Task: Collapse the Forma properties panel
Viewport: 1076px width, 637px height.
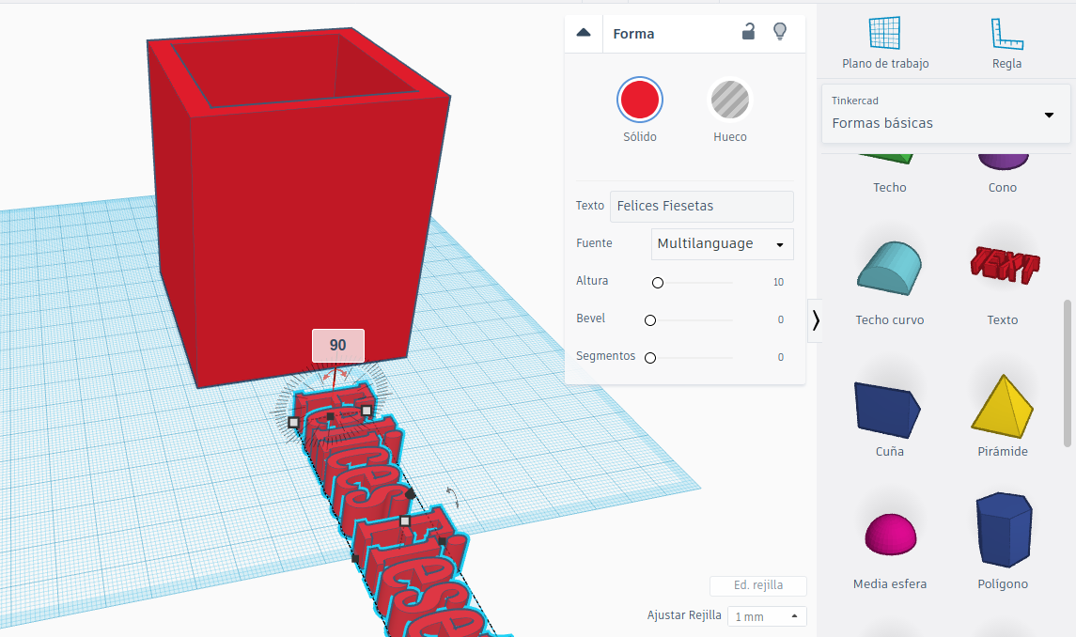Action: point(584,32)
